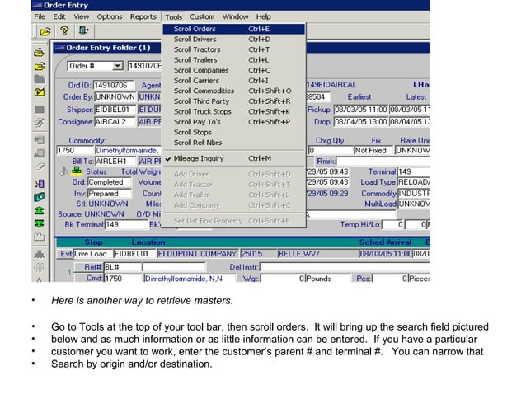Choose Scroll Truck Stops menu entry
The height and width of the screenshot is (394, 526).
234,112
